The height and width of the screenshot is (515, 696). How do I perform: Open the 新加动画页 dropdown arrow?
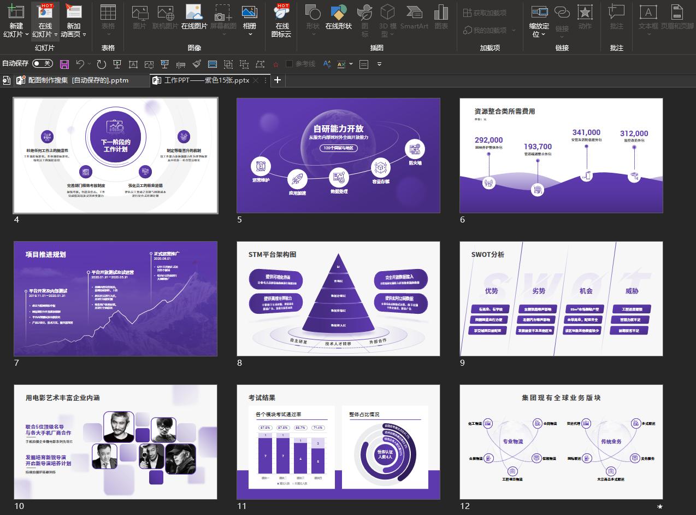[84, 34]
